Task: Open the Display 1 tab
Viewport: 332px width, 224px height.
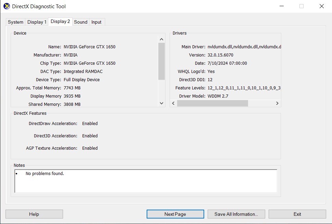Action: (37, 22)
